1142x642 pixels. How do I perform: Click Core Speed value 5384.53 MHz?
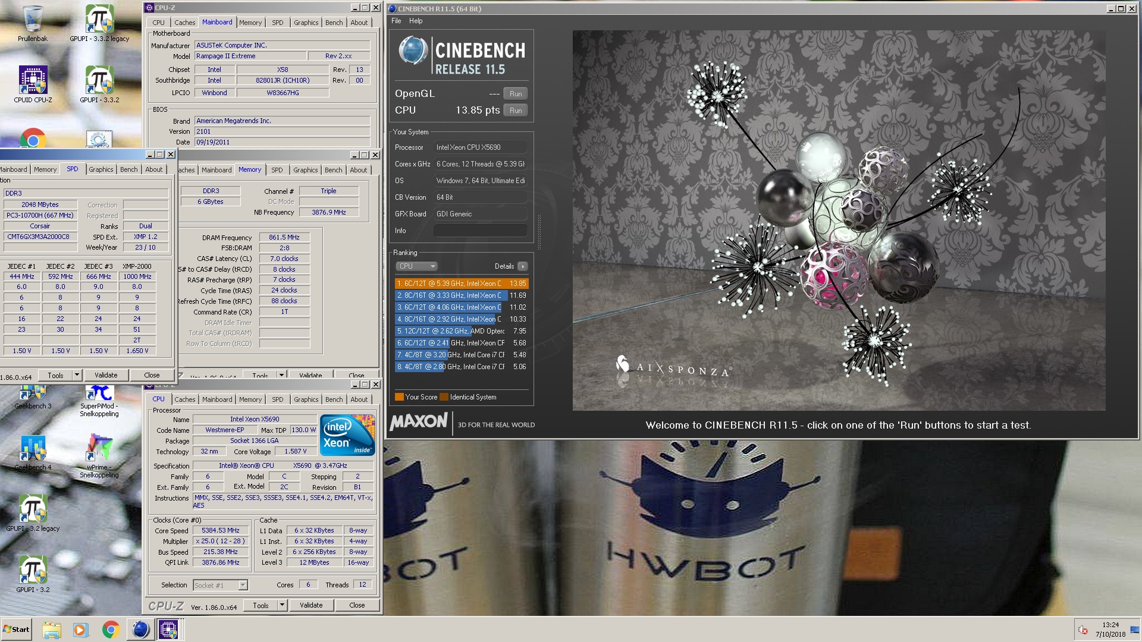tap(220, 531)
